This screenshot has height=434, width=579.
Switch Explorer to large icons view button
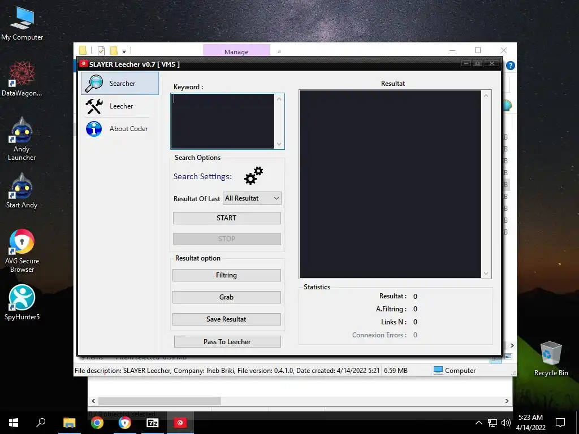pos(508,357)
